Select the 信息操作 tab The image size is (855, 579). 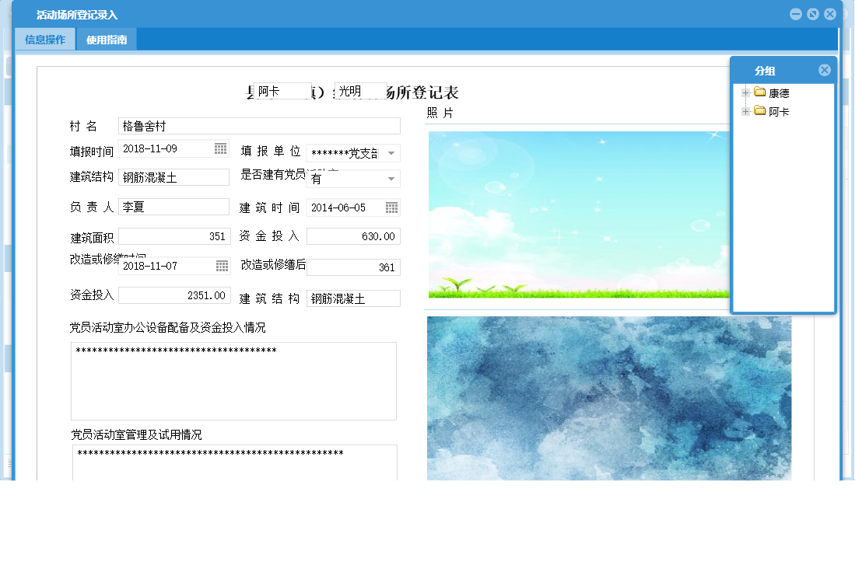44,38
